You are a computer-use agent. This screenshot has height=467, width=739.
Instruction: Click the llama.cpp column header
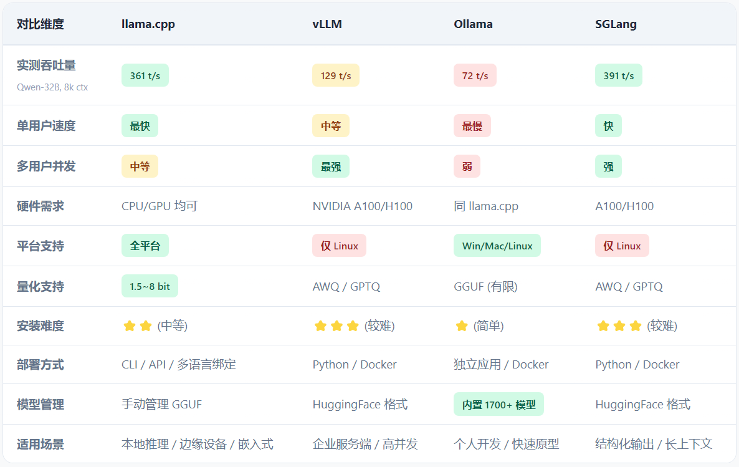coord(148,24)
